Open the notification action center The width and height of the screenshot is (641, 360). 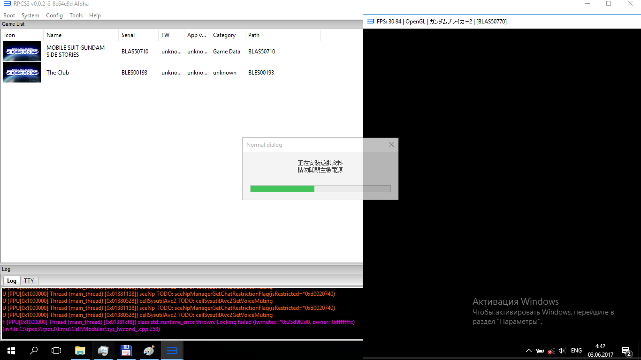[626, 351]
